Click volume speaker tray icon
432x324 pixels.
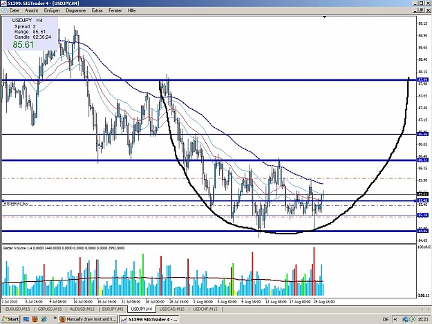click(412, 319)
